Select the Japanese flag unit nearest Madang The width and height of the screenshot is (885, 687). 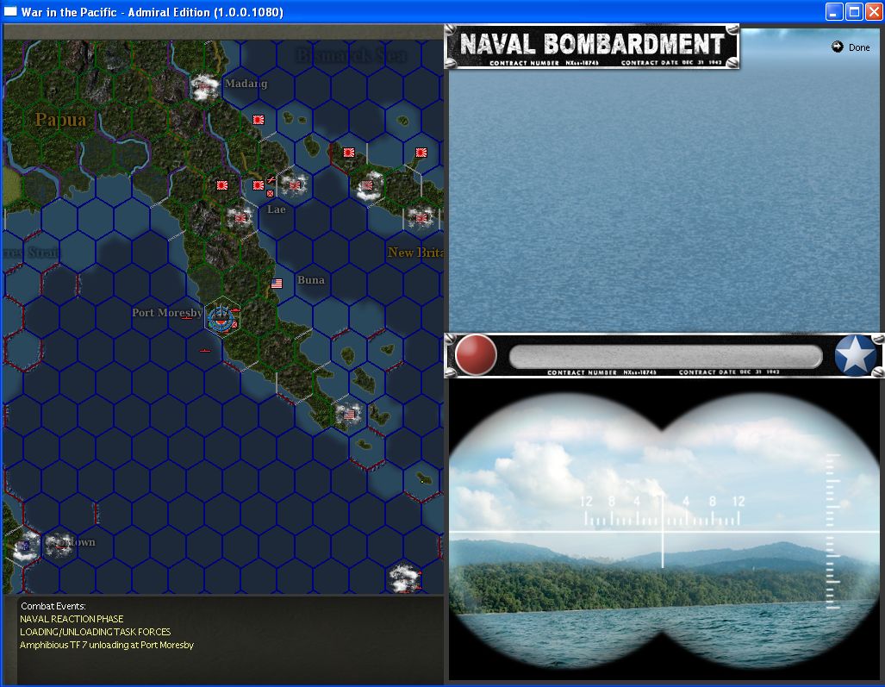pyautogui.click(x=259, y=120)
